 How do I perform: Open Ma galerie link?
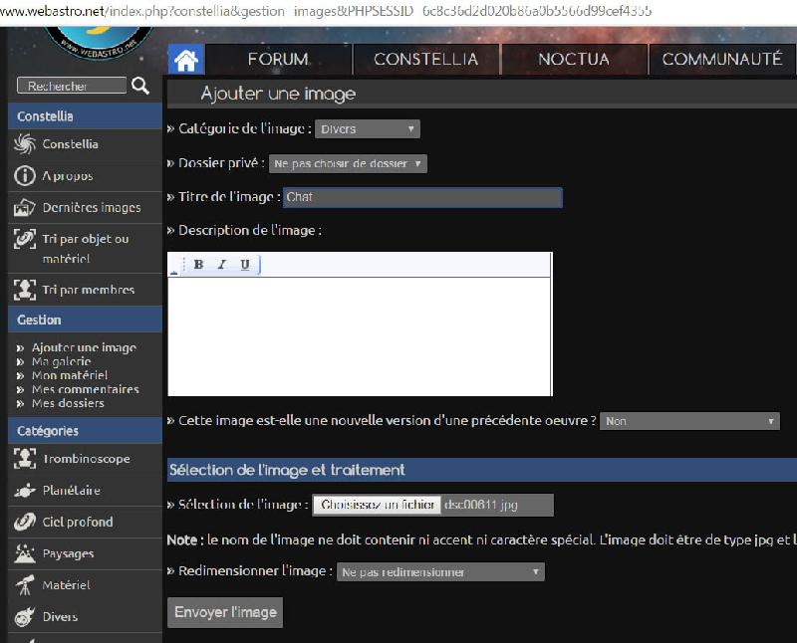[x=61, y=361]
